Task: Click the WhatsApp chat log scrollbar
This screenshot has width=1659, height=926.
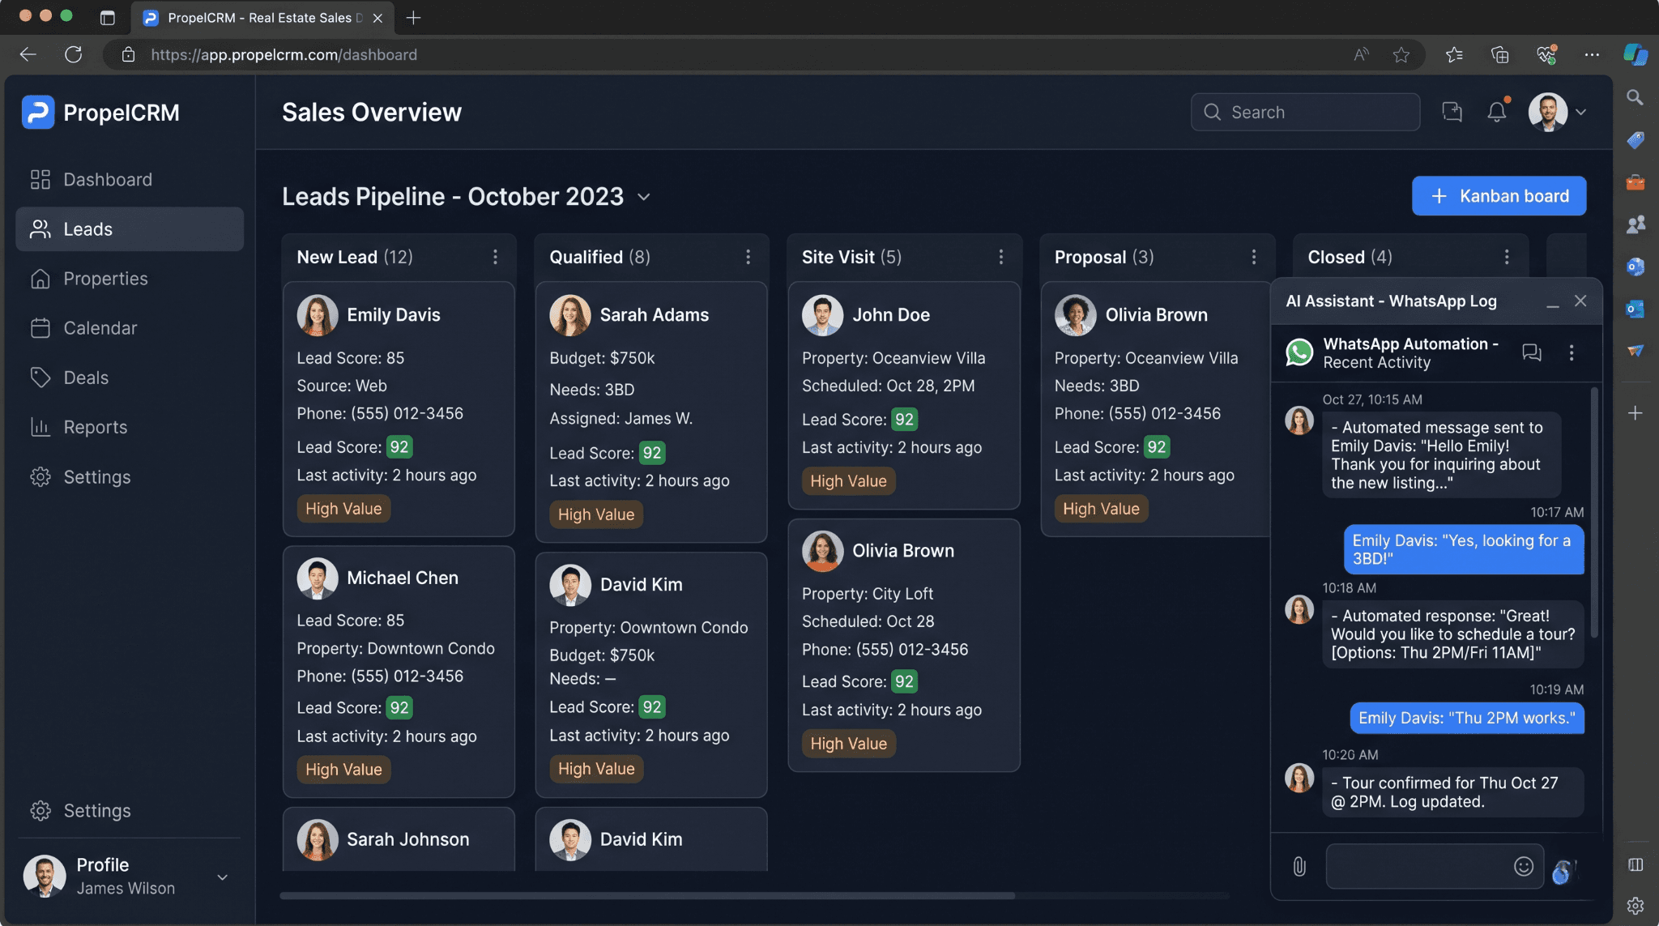Action: coord(1594,513)
